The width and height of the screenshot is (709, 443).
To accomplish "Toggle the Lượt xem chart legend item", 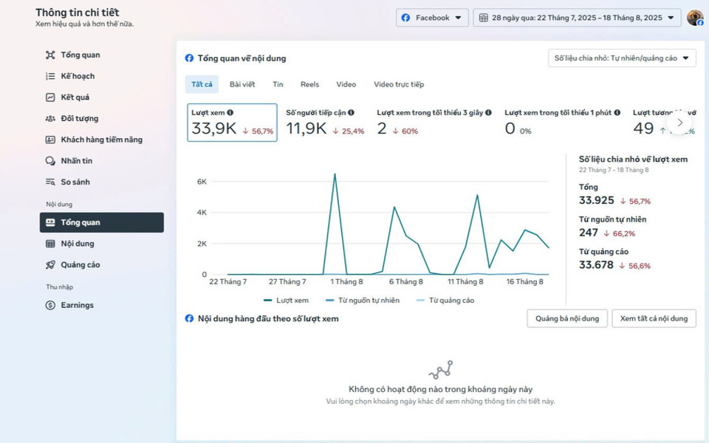I will [288, 301].
